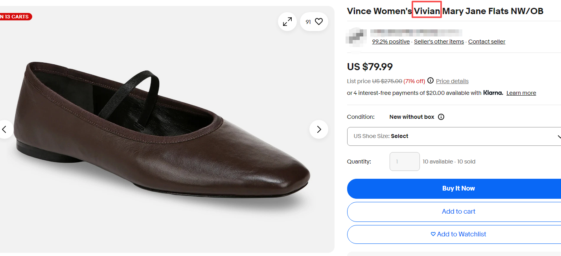This screenshot has height=256, width=561.
Task: Click the brown Mary Jane shoe photo
Action: (161, 133)
